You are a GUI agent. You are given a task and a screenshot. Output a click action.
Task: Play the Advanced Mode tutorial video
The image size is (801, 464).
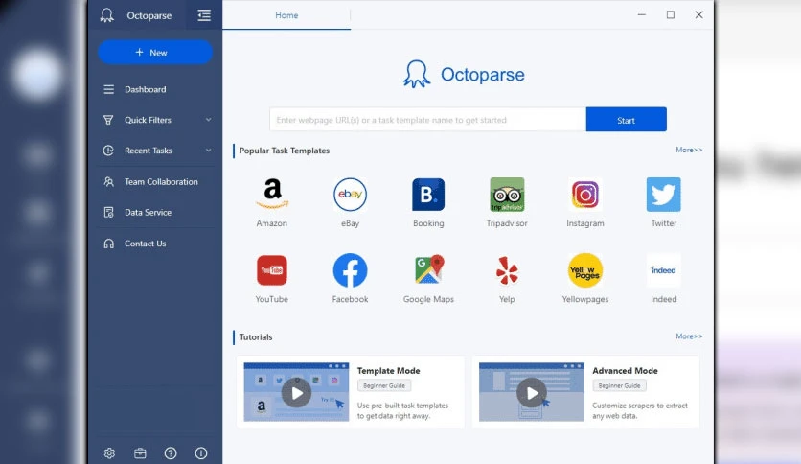[531, 392]
